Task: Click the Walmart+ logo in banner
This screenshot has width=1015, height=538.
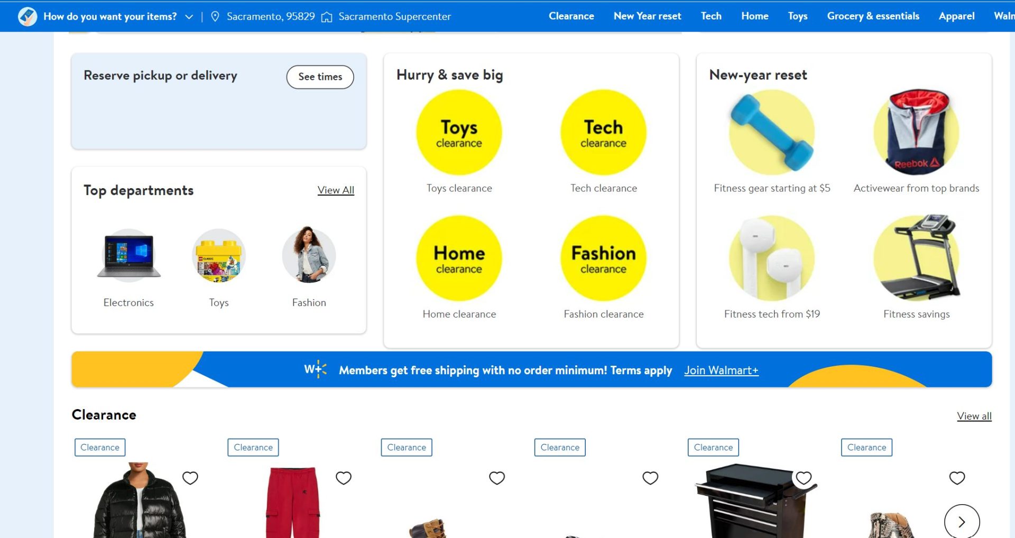Action: pyautogui.click(x=315, y=369)
